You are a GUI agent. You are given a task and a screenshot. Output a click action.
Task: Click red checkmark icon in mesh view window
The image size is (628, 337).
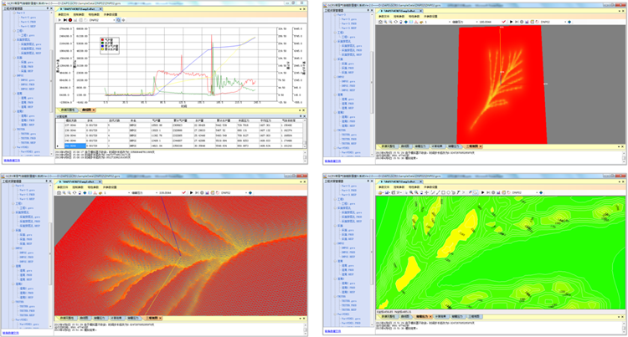click(x=184, y=192)
